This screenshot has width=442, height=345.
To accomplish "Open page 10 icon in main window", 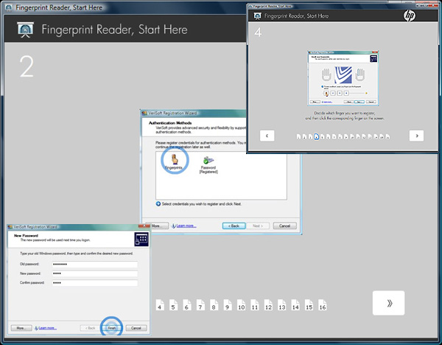I will pyautogui.click(x=241, y=305).
